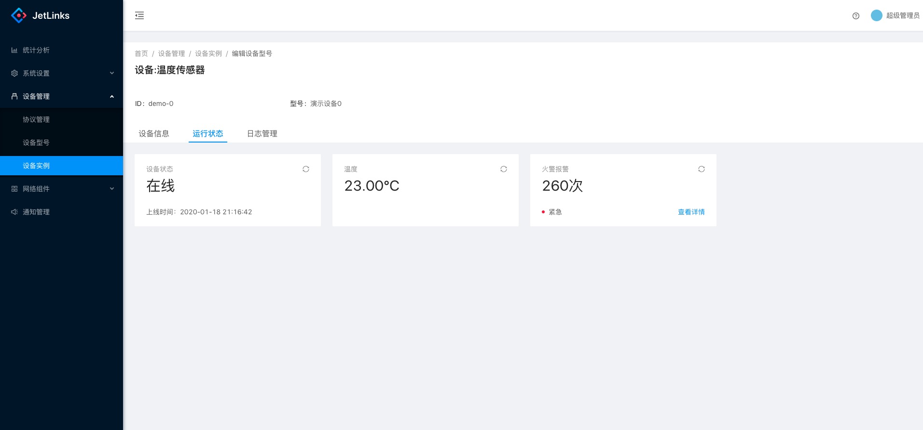This screenshot has height=430, width=923.
Task: Select 设备型号 menu item
Action: pyautogui.click(x=36, y=143)
